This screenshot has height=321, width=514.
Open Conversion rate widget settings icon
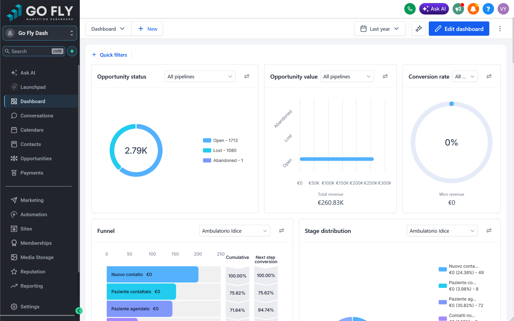click(x=489, y=76)
